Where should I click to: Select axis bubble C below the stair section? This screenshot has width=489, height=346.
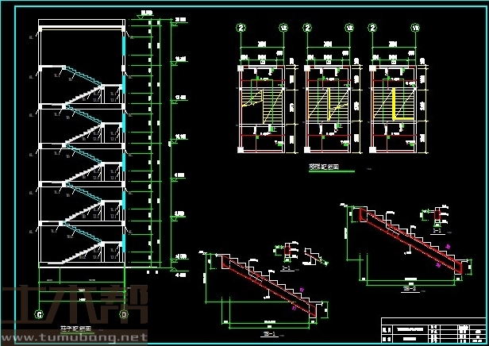pos(39,315)
